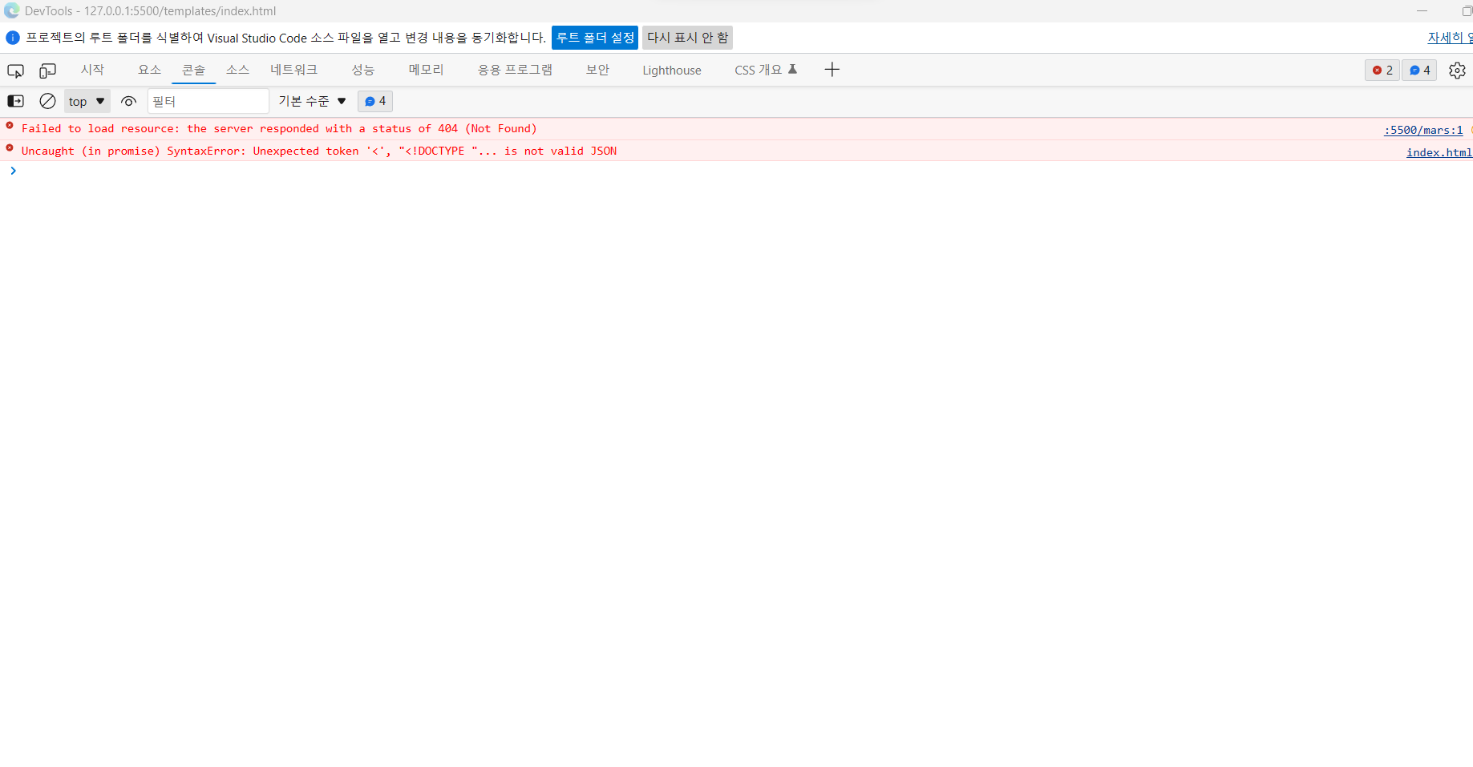Screen dimensions: 1473x767
Task: Open the CSS 개요 tab
Action: point(766,70)
